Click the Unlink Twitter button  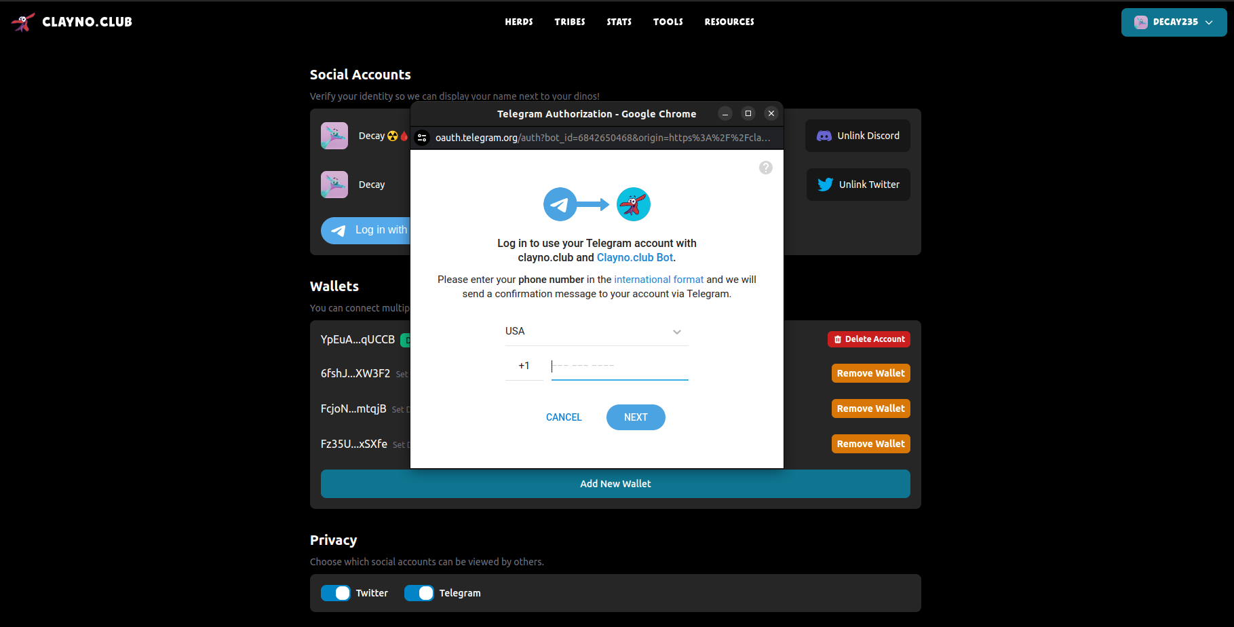coord(858,185)
